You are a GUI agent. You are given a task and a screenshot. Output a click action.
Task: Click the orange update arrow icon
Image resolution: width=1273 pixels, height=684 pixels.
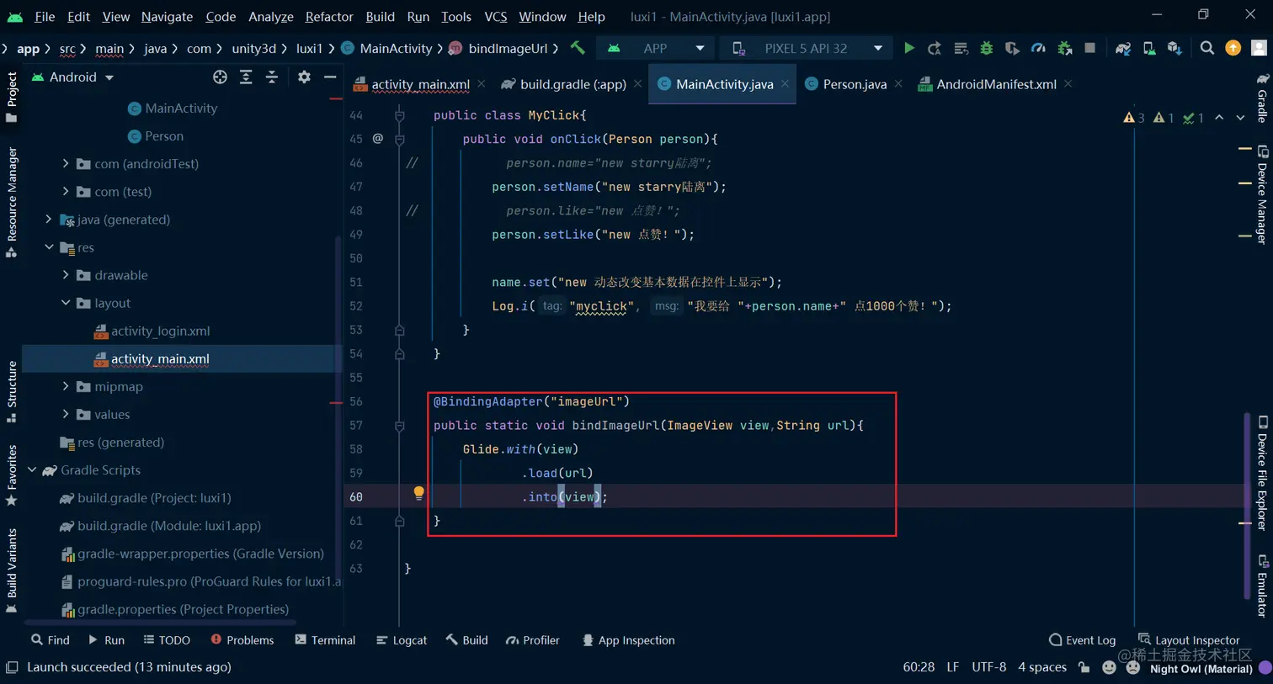(1233, 48)
